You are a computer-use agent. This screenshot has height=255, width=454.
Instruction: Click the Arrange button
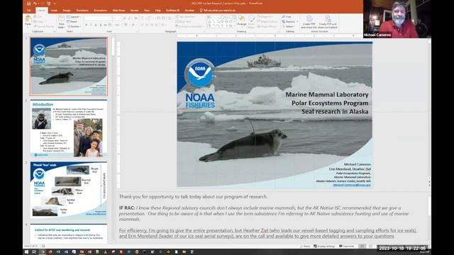click(241, 21)
